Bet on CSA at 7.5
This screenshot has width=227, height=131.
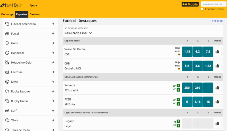tap(208, 52)
